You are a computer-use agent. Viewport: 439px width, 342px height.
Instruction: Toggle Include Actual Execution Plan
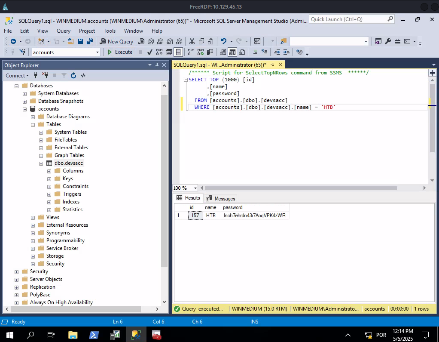coord(191,52)
